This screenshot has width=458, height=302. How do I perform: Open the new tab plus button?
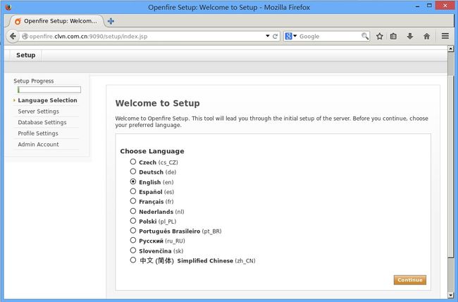[111, 21]
